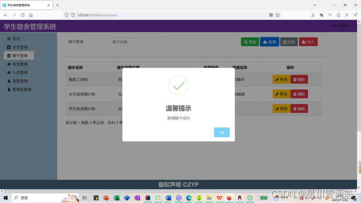Open 学生管理 in the sidebar
Viewport: 361px width, 203px height.
(x=17, y=47)
